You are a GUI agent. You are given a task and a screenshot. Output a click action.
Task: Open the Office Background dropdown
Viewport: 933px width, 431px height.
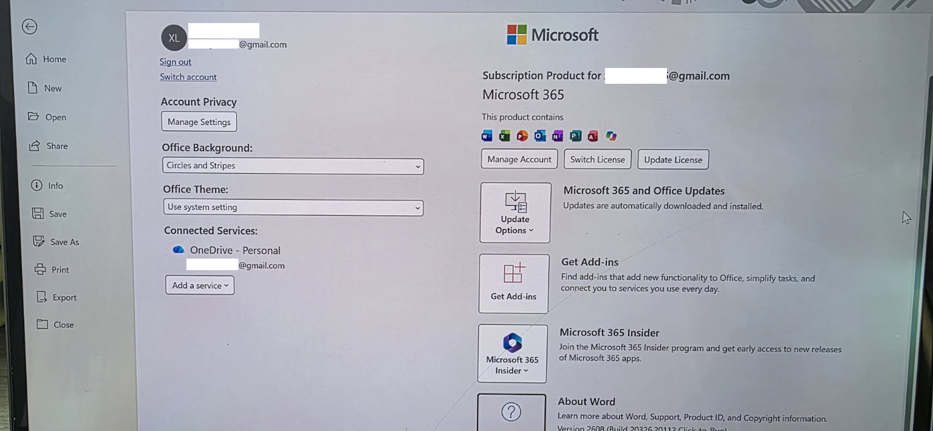[293, 166]
